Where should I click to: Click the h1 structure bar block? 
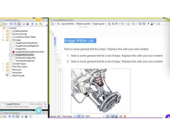(x=55, y=41)
